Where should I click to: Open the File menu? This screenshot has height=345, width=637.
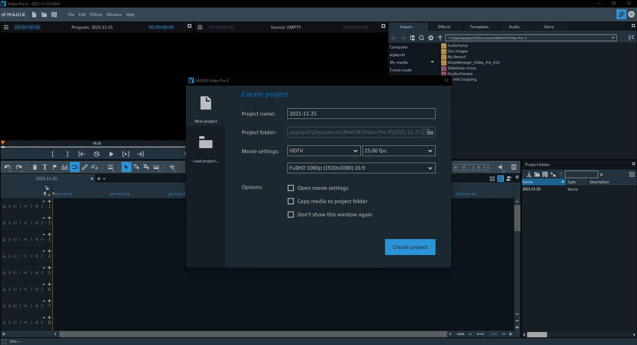tap(71, 15)
